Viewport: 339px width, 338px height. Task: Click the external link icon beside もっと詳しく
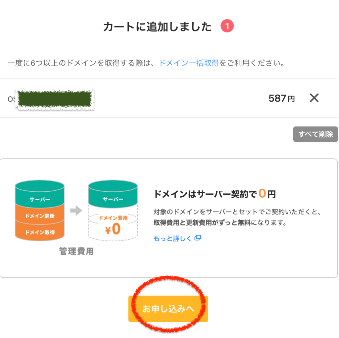coord(198,238)
